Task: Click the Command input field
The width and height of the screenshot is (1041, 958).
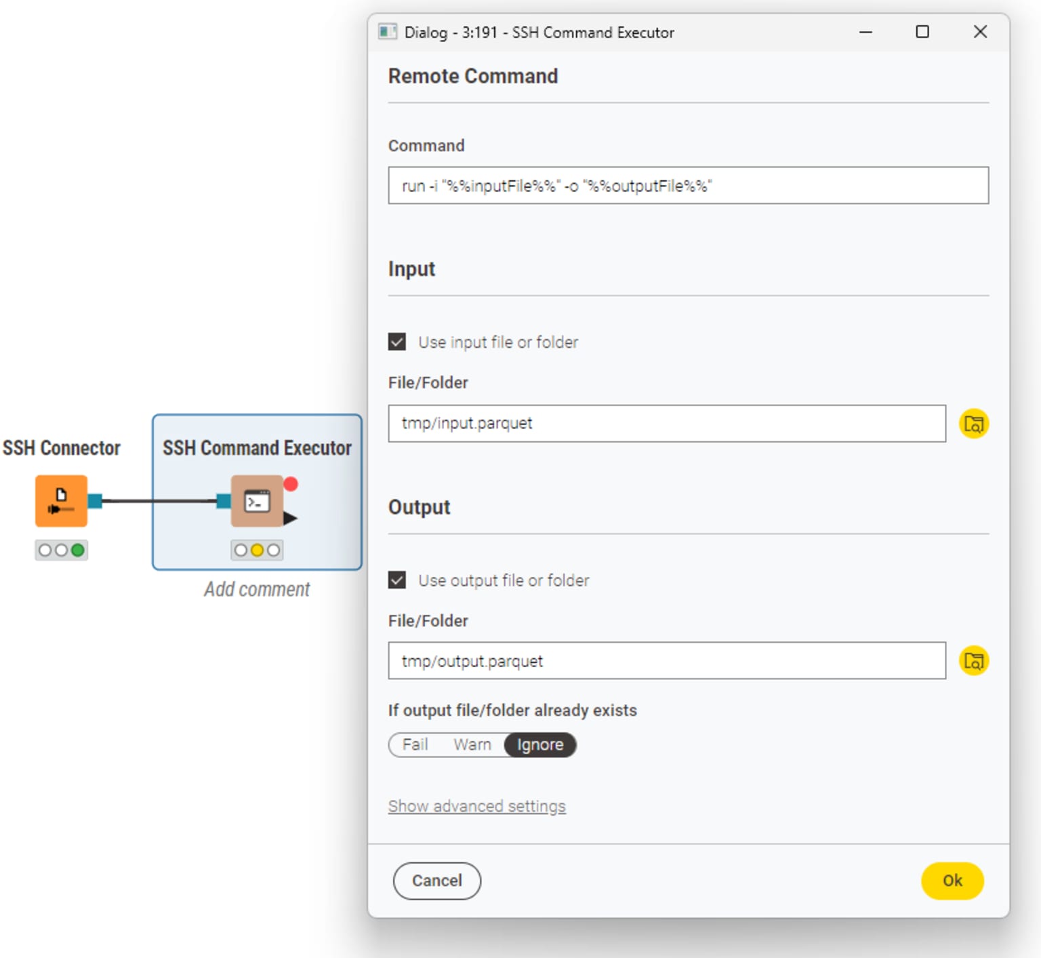Action: (x=688, y=185)
